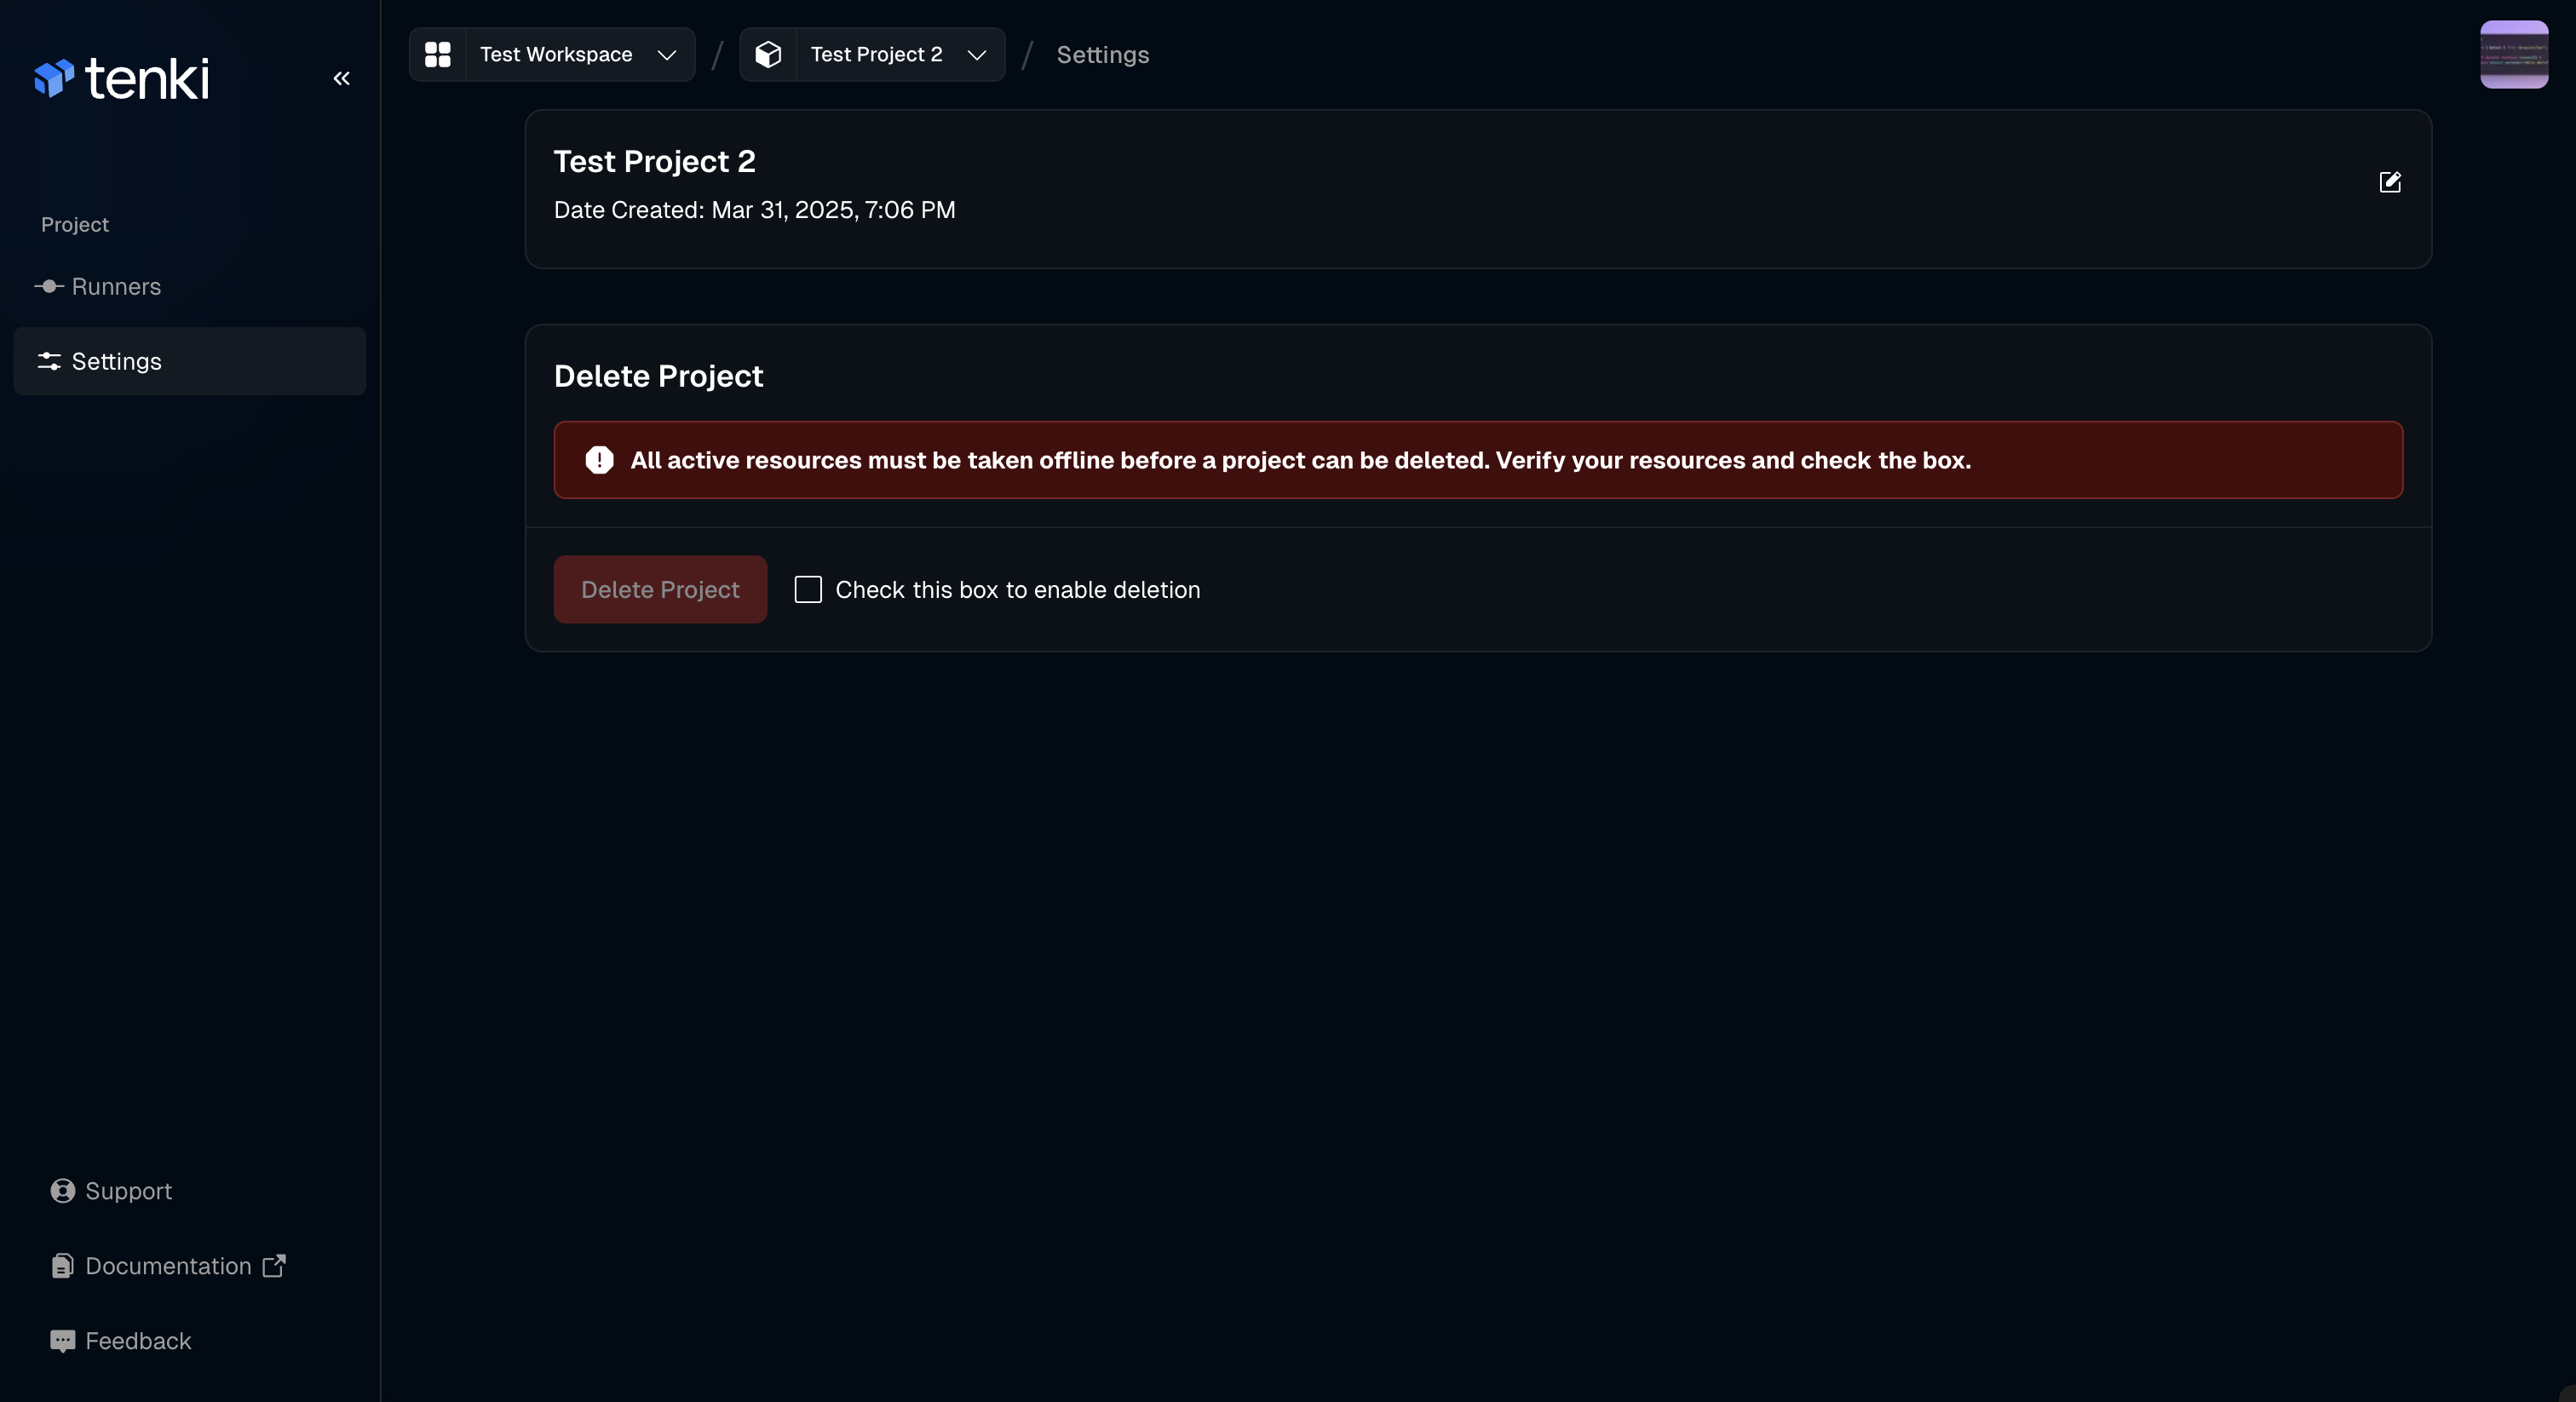Toggle off the deletion confirmation checkbox

tap(807, 589)
